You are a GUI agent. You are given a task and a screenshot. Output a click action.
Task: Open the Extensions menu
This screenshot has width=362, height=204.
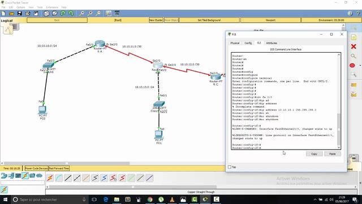[52, 7]
